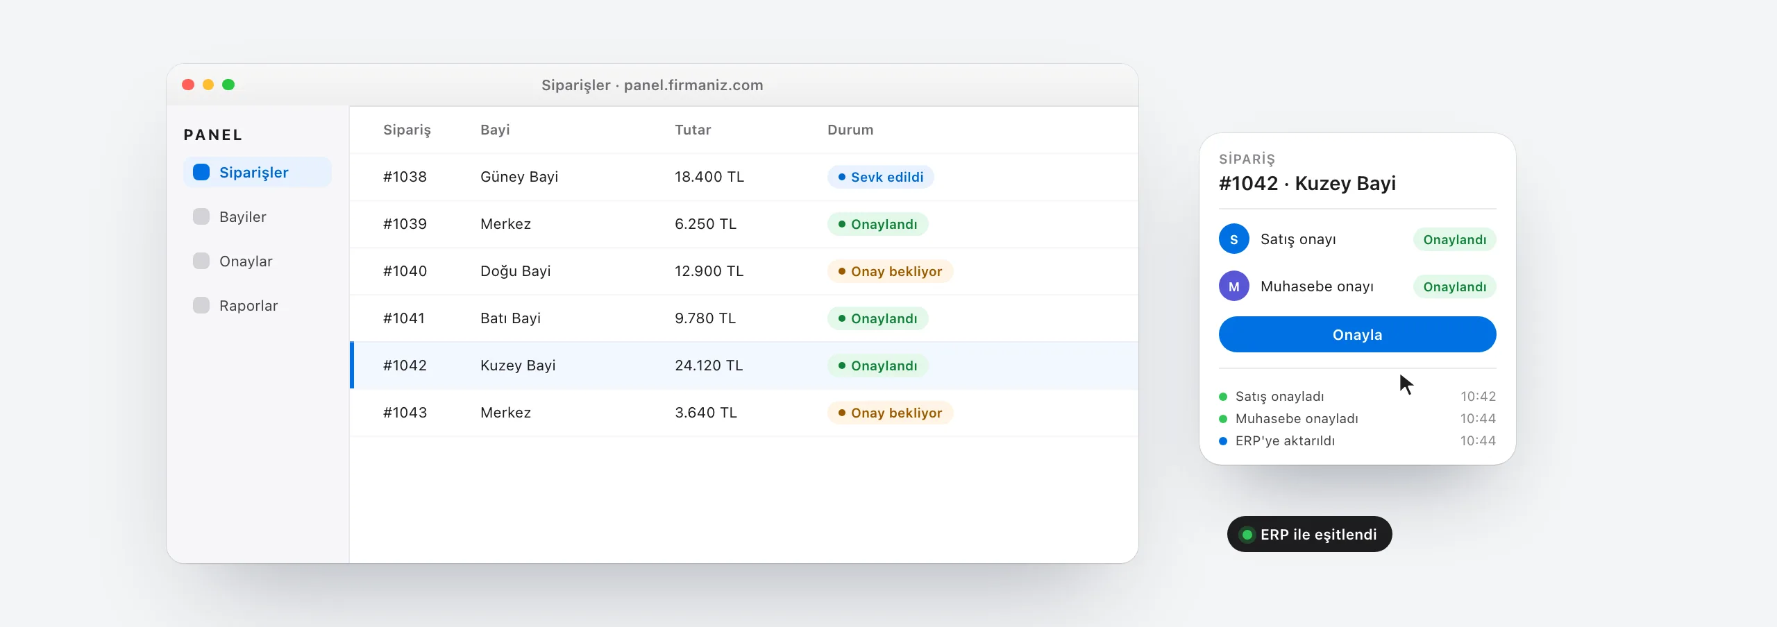This screenshot has height=627, width=1777.
Task: Click the Raporlar sidebar icon
Action: pyautogui.click(x=201, y=305)
